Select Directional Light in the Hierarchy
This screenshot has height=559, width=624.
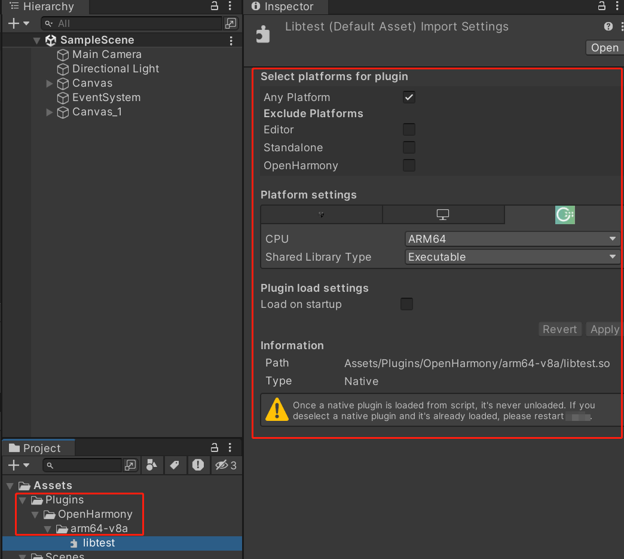[115, 69]
